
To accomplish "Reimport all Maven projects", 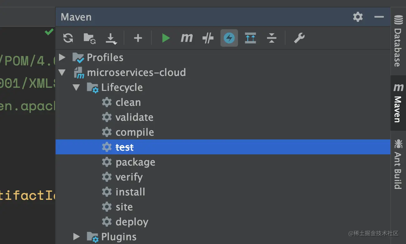I will pos(68,38).
